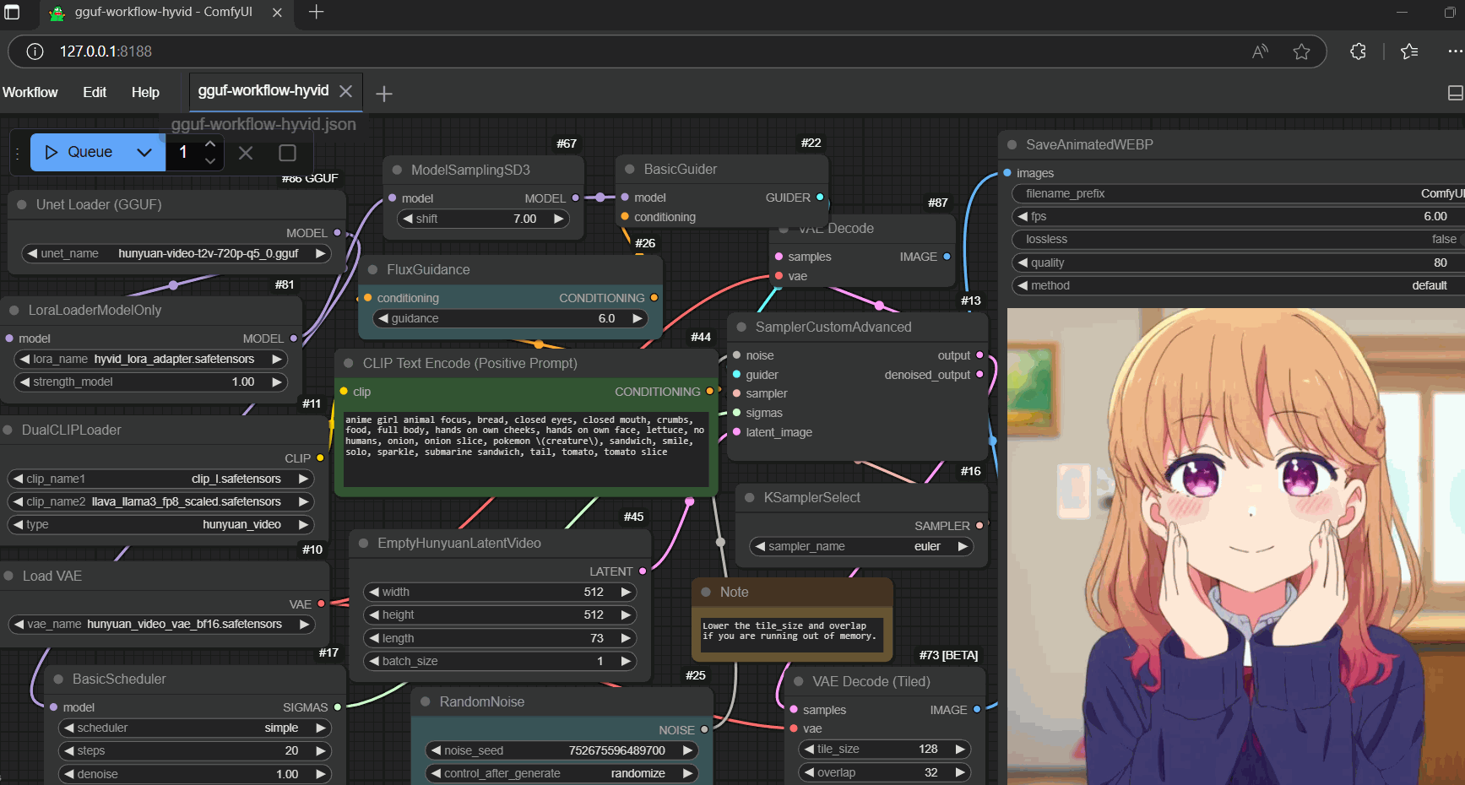1465x785 pixels.
Task: Increase the width value arrow
Action: click(x=626, y=592)
